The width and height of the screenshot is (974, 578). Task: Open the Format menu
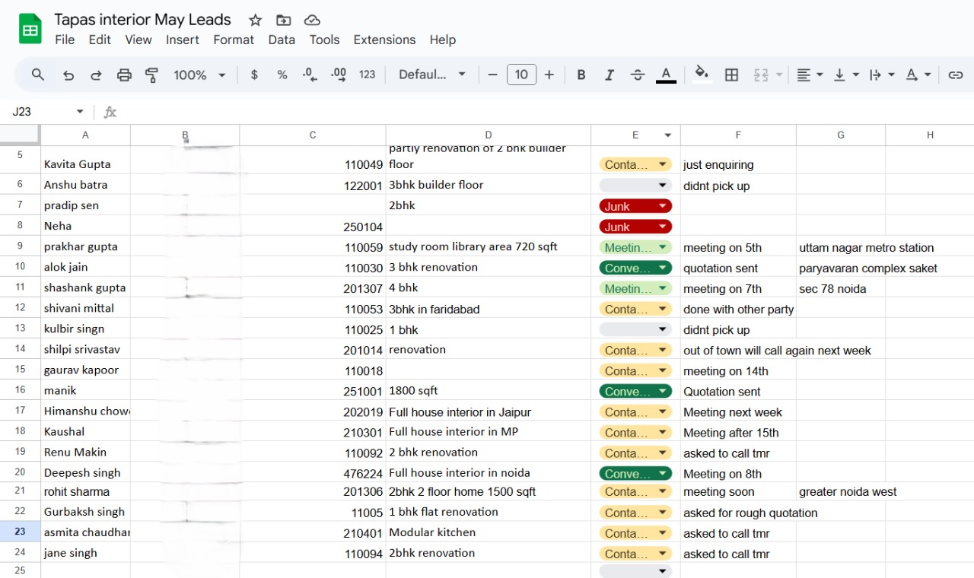(x=233, y=40)
